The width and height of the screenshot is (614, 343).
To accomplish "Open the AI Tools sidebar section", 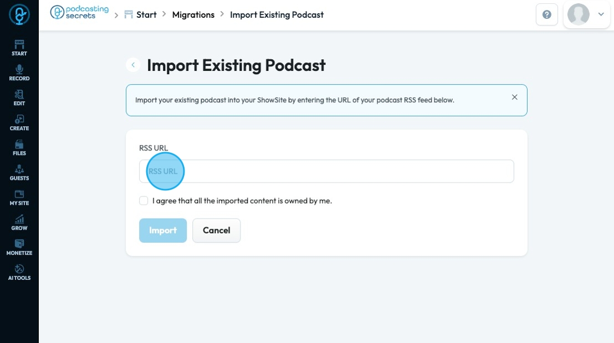I will point(19,273).
